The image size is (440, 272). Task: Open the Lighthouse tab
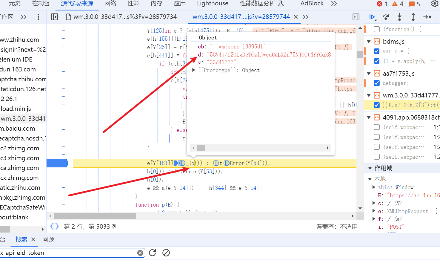(x=213, y=4)
